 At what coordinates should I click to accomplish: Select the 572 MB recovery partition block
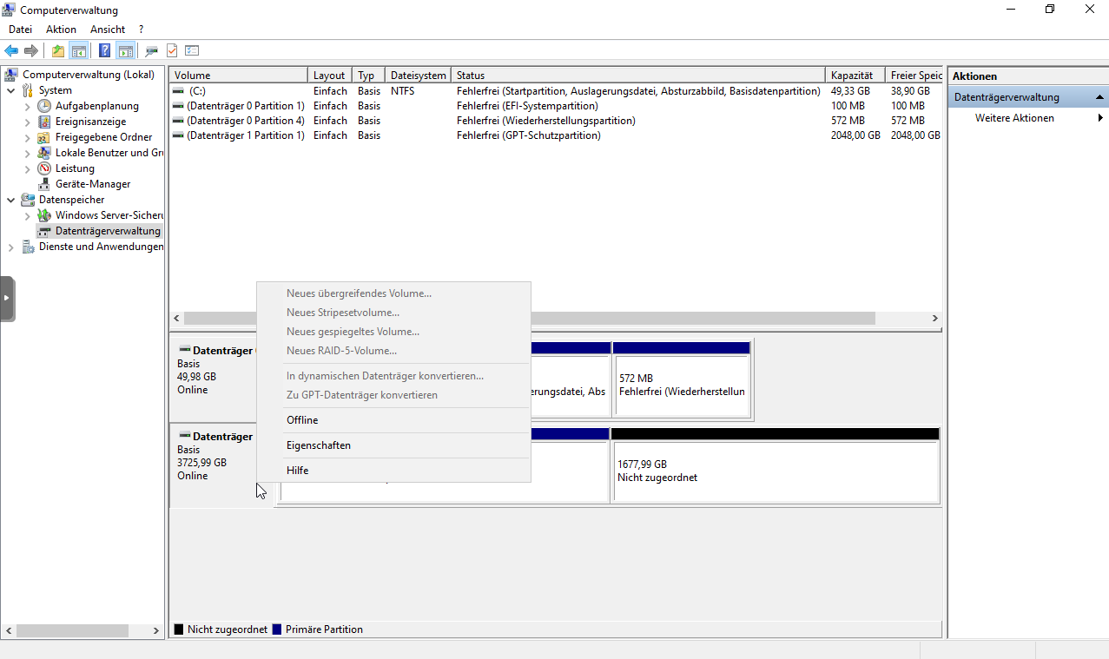click(682, 380)
